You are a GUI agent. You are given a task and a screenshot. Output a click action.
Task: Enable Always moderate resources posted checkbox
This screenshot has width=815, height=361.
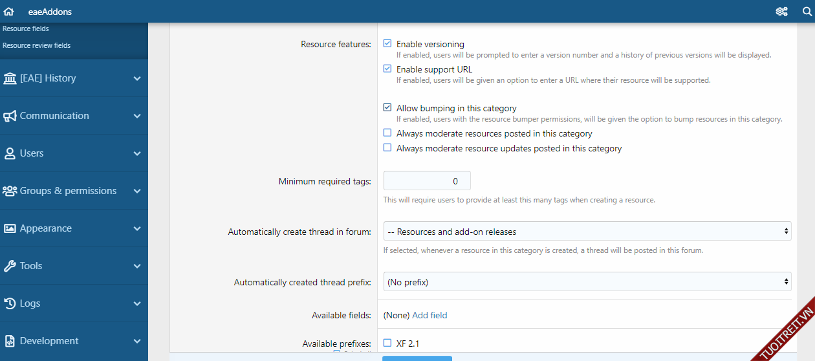(387, 133)
